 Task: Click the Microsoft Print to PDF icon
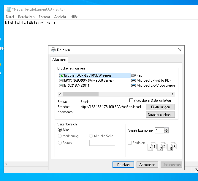(x=134, y=80)
